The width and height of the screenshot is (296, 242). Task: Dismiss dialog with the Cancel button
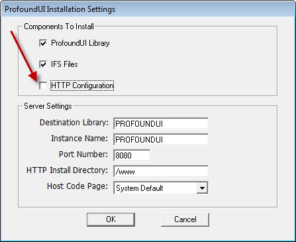pos(185,219)
